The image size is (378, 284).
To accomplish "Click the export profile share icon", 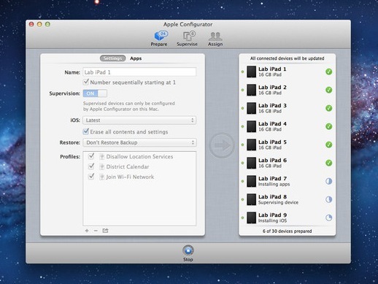I will click(x=105, y=231).
